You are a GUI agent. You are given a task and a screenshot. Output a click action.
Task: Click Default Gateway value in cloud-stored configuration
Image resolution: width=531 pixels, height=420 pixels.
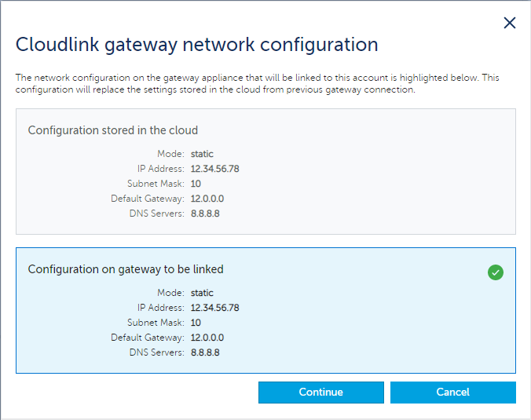point(207,199)
